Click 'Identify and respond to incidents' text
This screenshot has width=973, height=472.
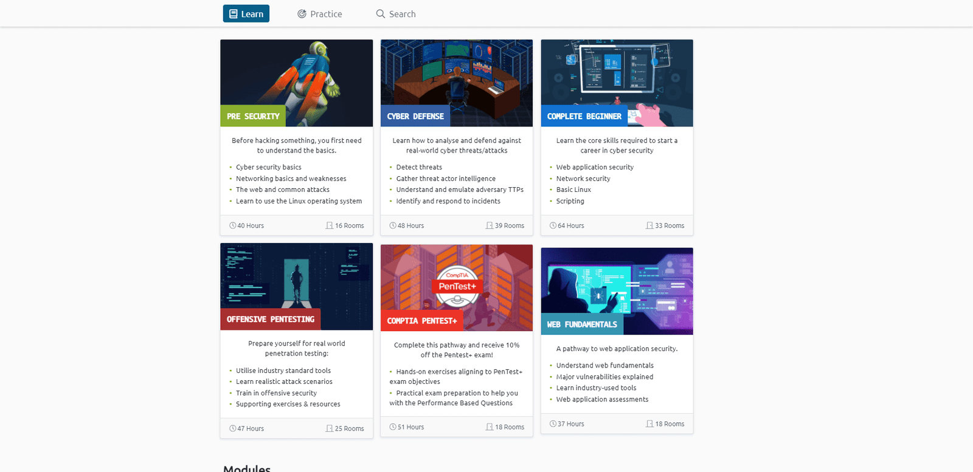point(448,201)
